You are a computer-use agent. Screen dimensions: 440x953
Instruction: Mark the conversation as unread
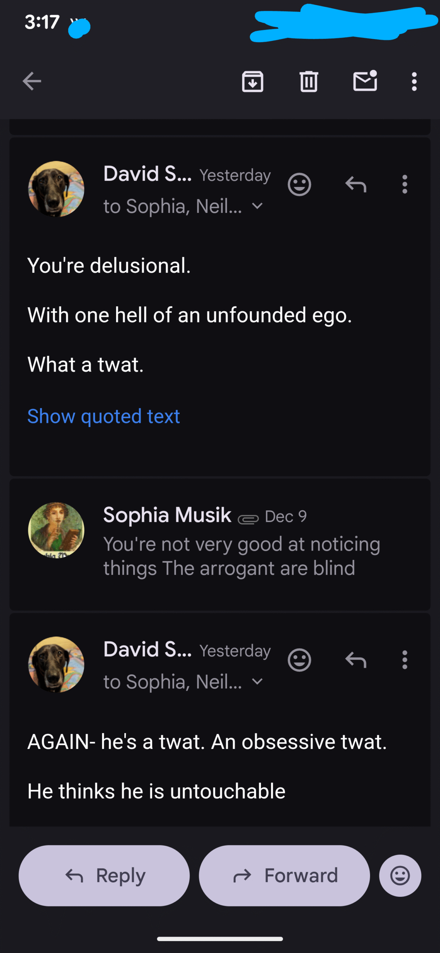(365, 81)
